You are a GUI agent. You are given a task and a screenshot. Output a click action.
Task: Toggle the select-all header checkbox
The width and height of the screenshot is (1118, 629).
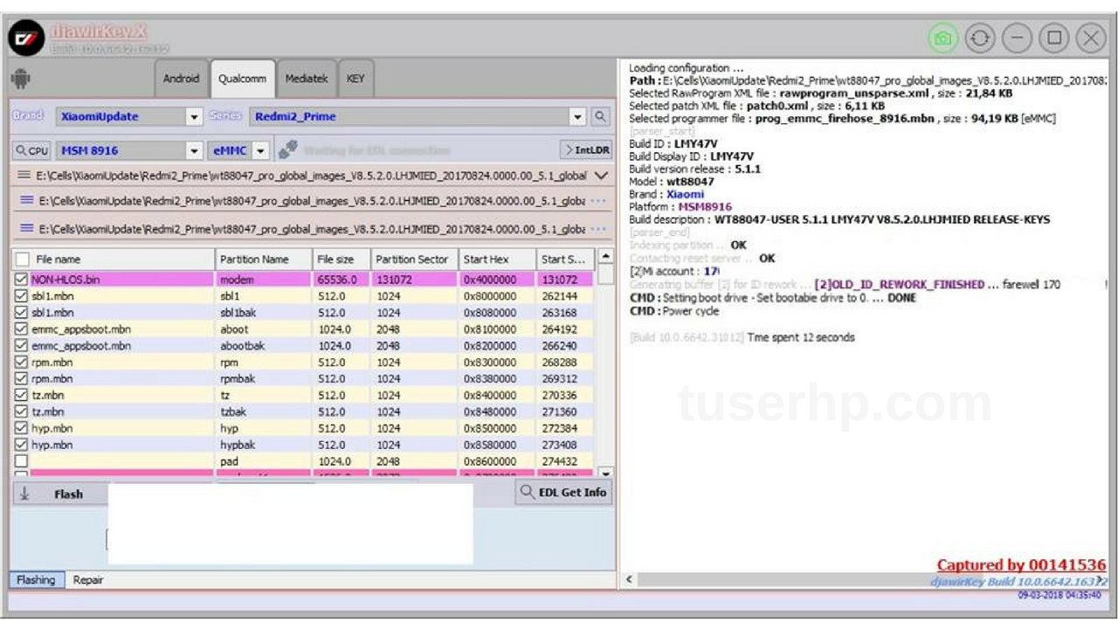click(23, 259)
